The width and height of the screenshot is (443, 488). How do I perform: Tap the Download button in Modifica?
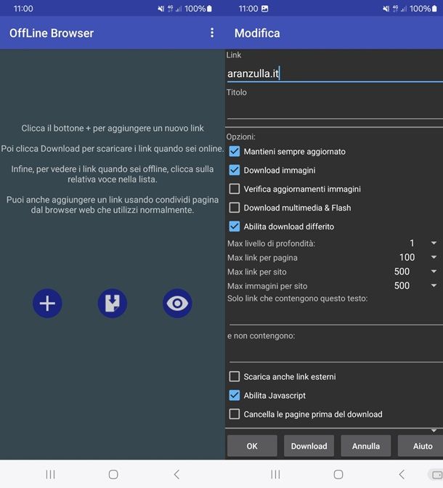point(309,446)
